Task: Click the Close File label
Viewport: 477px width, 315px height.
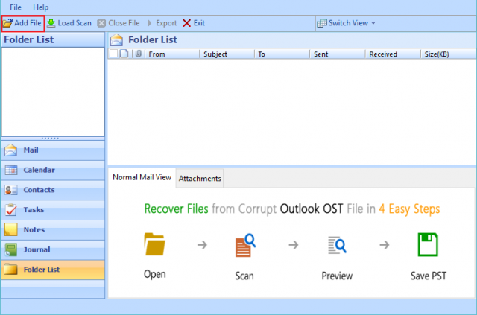Action: pos(124,23)
